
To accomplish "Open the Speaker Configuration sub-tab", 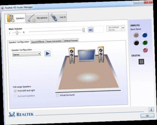I will (19, 42).
